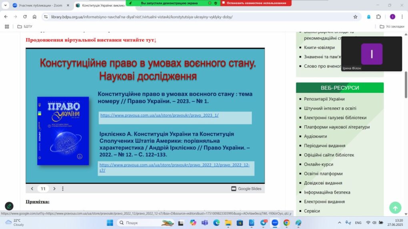
Task: Open the Електронні видання link
Action: click(x=324, y=202)
